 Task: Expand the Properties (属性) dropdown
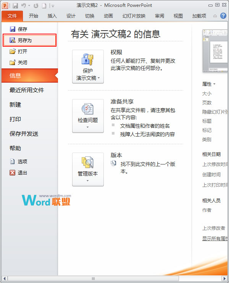click(x=209, y=84)
